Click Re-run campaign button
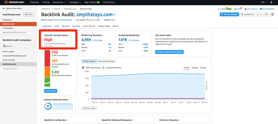This screenshot has width=278, height=124. 229,14
